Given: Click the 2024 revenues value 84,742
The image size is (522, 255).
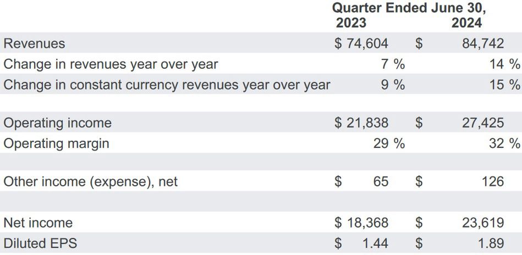Looking at the screenshot, I should 482,43.
